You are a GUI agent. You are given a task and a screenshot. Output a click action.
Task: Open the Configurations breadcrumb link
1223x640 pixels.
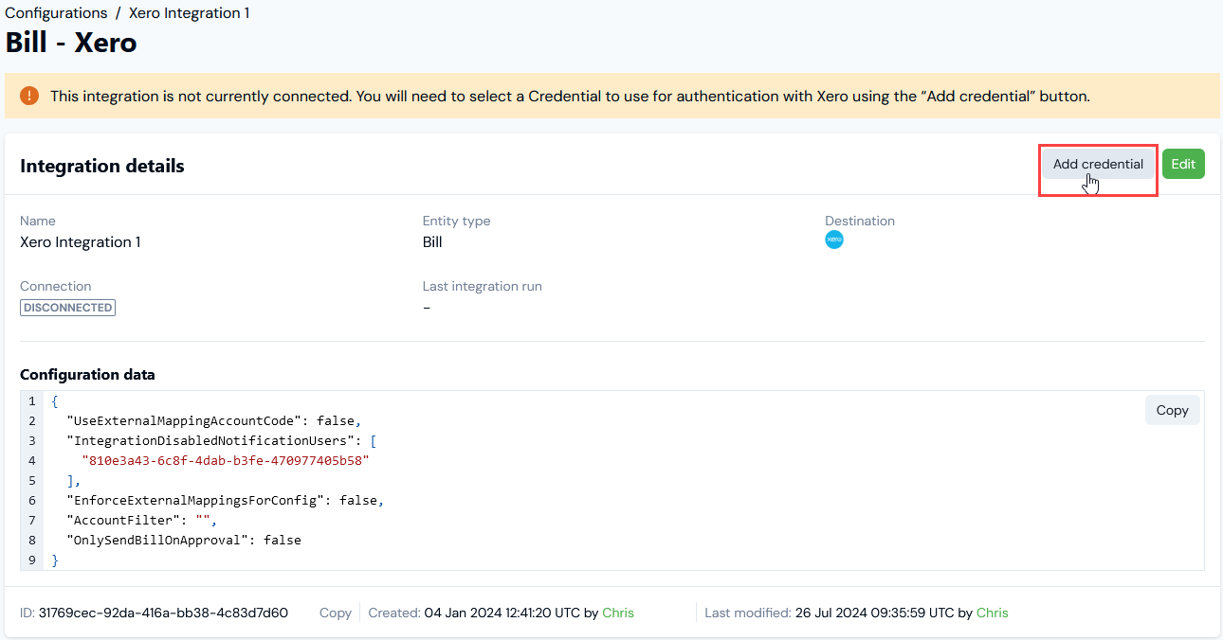(x=56, y=13)
